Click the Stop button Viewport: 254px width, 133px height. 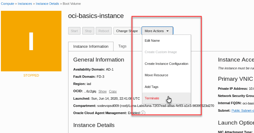[x=88, y=31]
